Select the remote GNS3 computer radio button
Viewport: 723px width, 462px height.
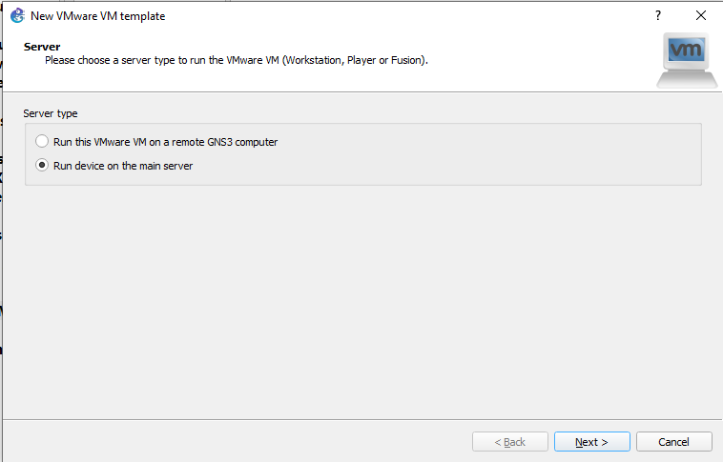[x=42, y=141]
